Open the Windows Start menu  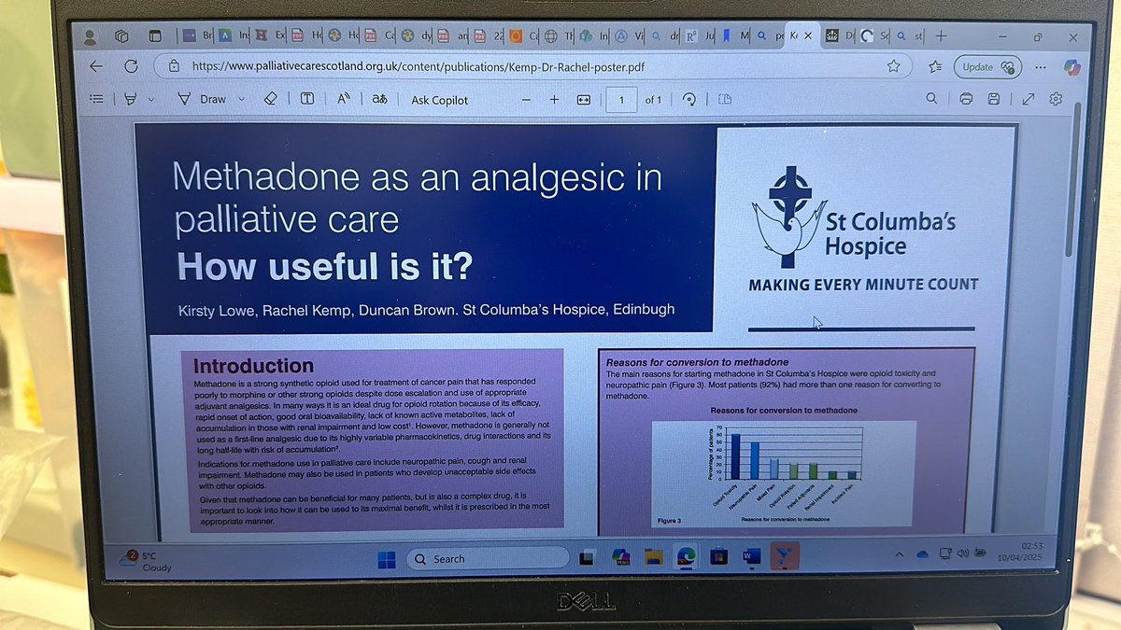(386, 559)
